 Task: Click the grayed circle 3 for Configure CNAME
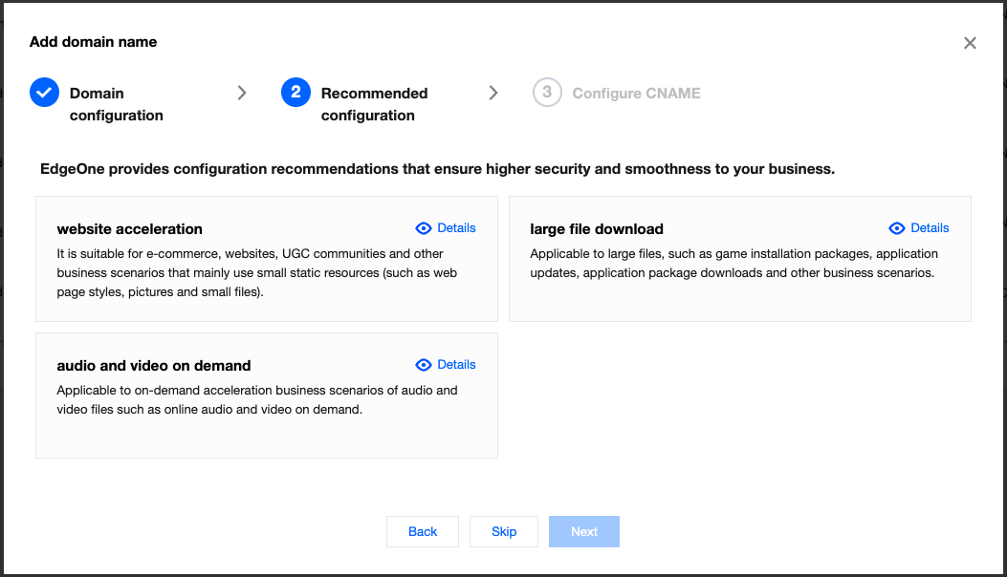546,93
